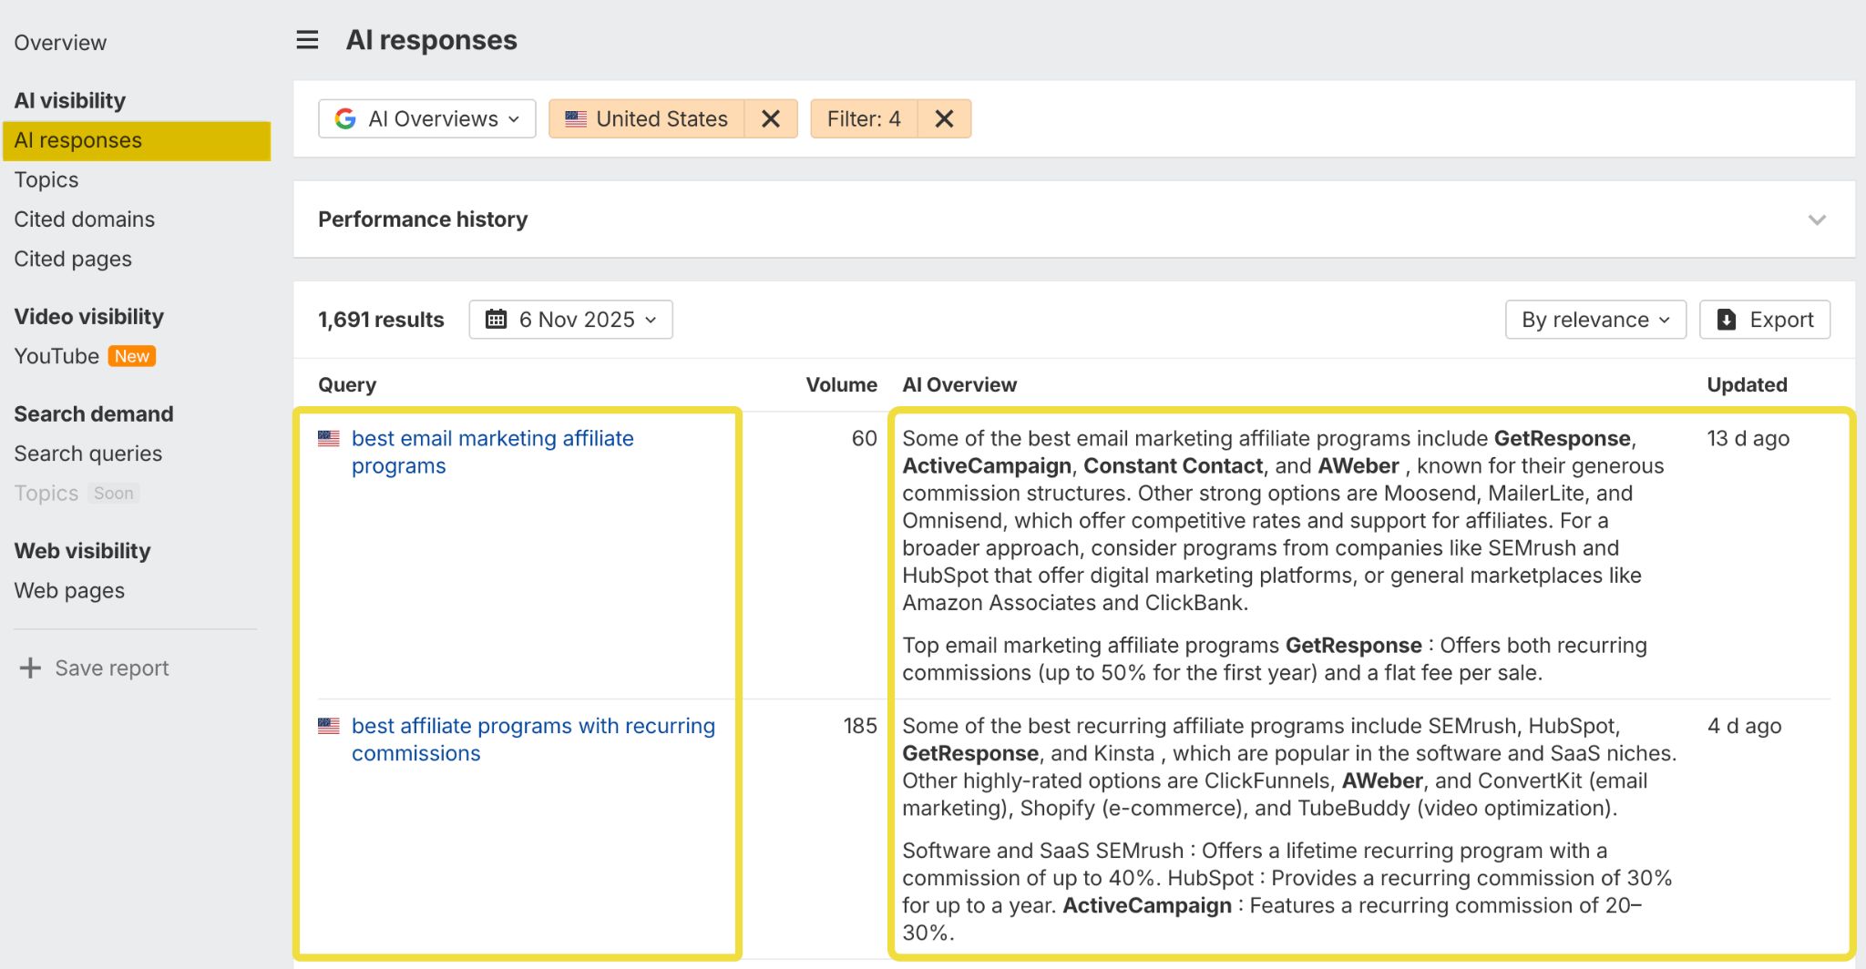This screenshot has height=969, width=1866.
Task: Click the plus icon beside Save report
Action: [30, 668]
